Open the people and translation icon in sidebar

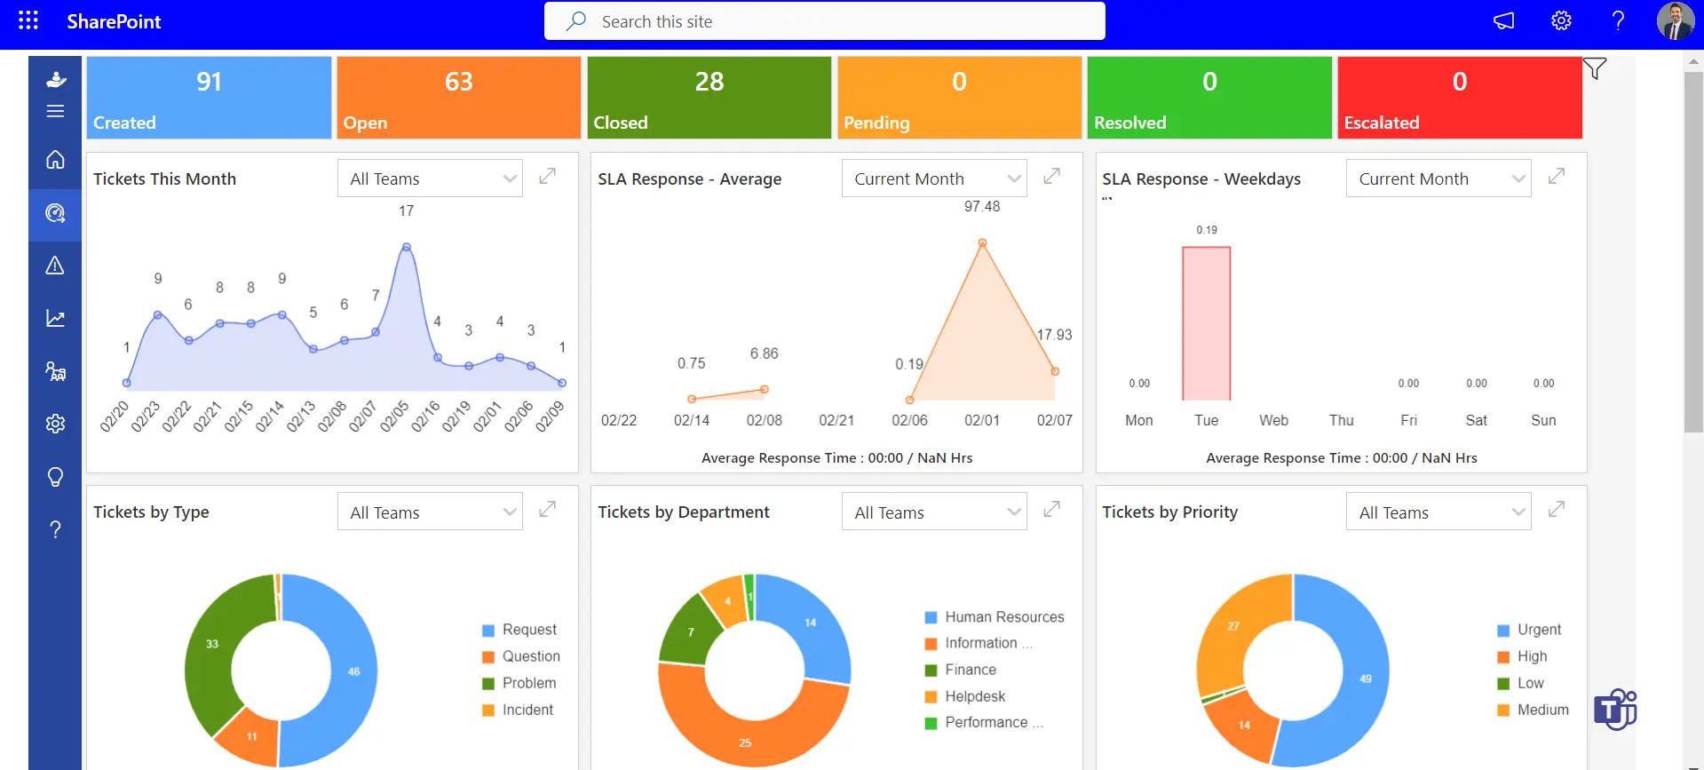point(55,371)
